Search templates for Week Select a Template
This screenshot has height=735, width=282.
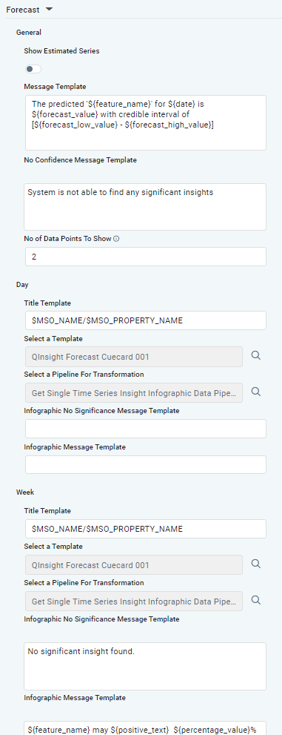(256, 564)
